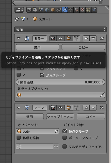Screen dimensions: 111x163
Task: Switch to Render properties tab
Action: (x=29, y=10)
